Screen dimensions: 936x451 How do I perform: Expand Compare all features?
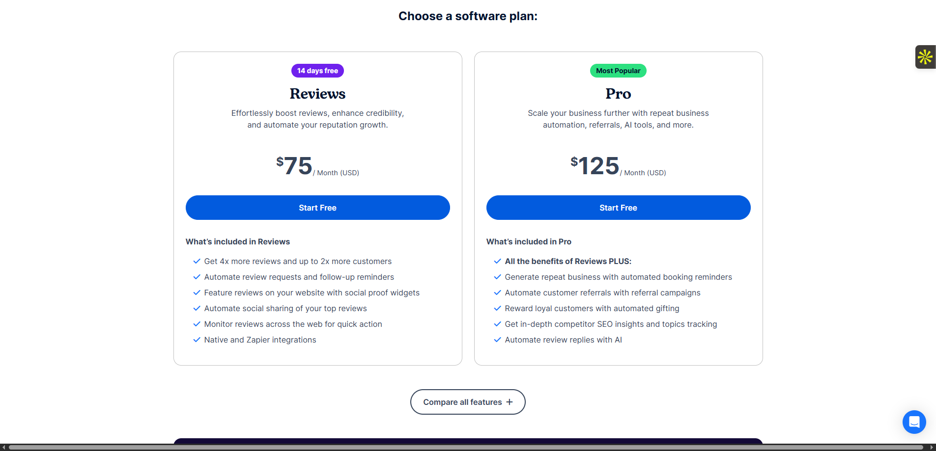tap(468, 402)
